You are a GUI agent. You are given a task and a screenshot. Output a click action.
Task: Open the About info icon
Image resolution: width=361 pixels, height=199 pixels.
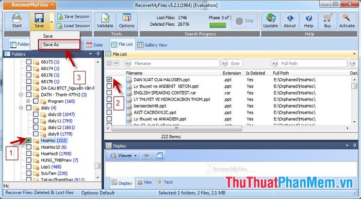[290, 18]
